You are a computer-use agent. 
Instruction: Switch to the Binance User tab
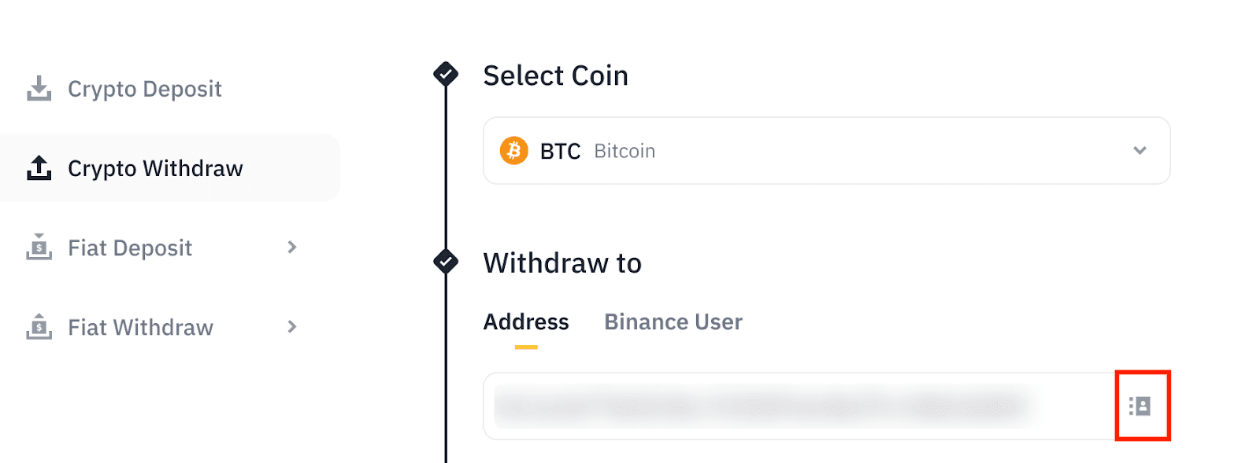[673, 322]
